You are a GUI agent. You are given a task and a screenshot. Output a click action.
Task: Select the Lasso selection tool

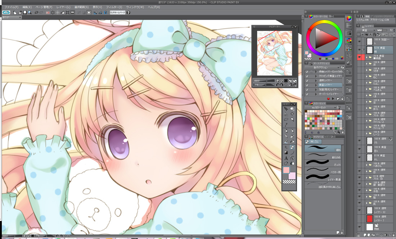point(286,119)
